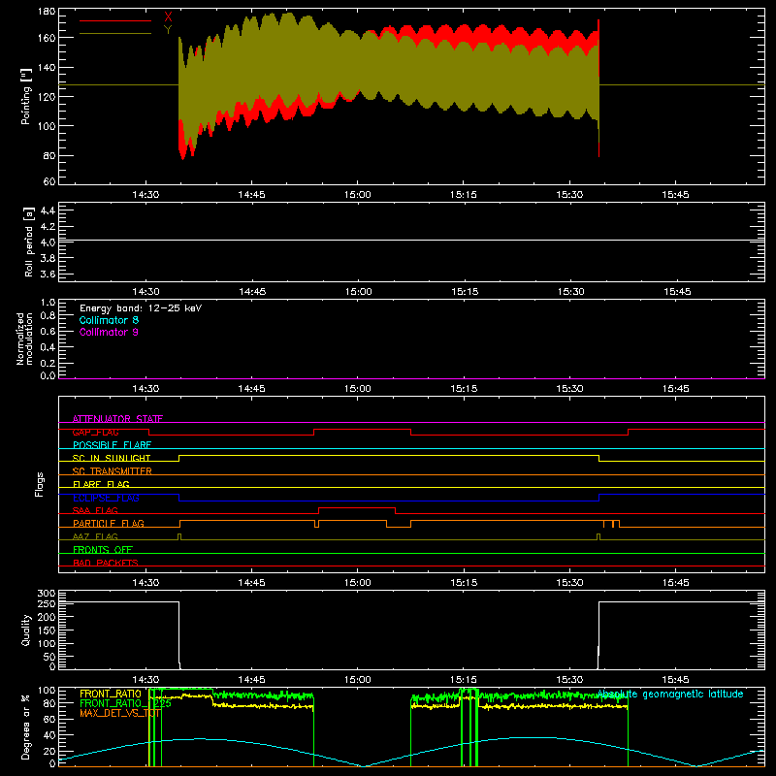
Task: Click the magenta 'Collimator 9' legend entry
Action: pos(109,332)
